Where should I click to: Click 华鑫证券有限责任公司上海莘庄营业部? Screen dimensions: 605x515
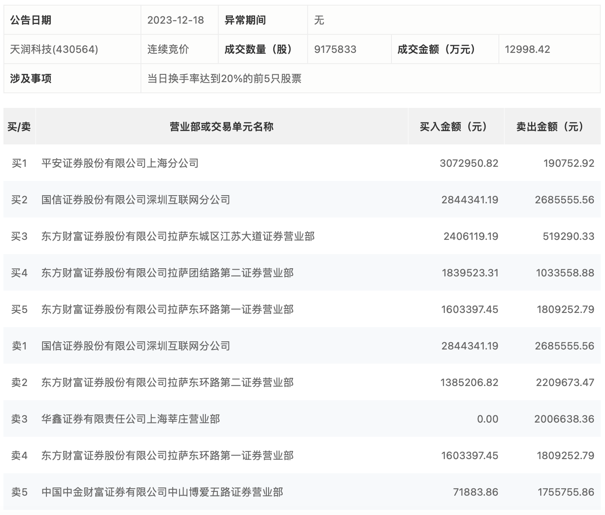coord(131,419)
